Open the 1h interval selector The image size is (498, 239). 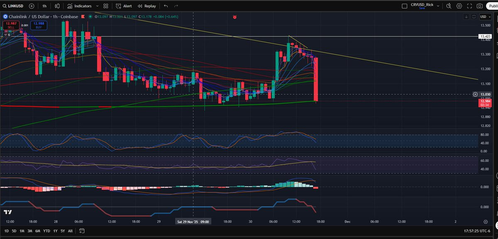pyautogui.click(x=44, y=6)
